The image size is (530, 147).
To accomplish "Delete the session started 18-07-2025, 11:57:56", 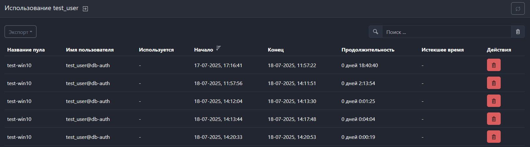I will tap(494, 83).
